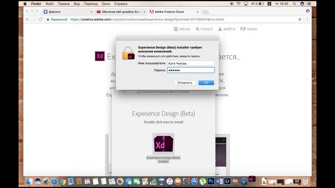Open the FaceTime app in dock
This screenshot has height=188, width=335.
click(x=137, y=181)
